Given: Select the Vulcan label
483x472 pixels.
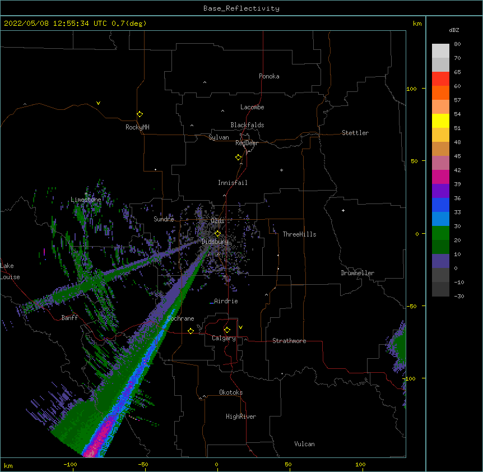Looking at the screenshot, I should (x=304, y=444).
